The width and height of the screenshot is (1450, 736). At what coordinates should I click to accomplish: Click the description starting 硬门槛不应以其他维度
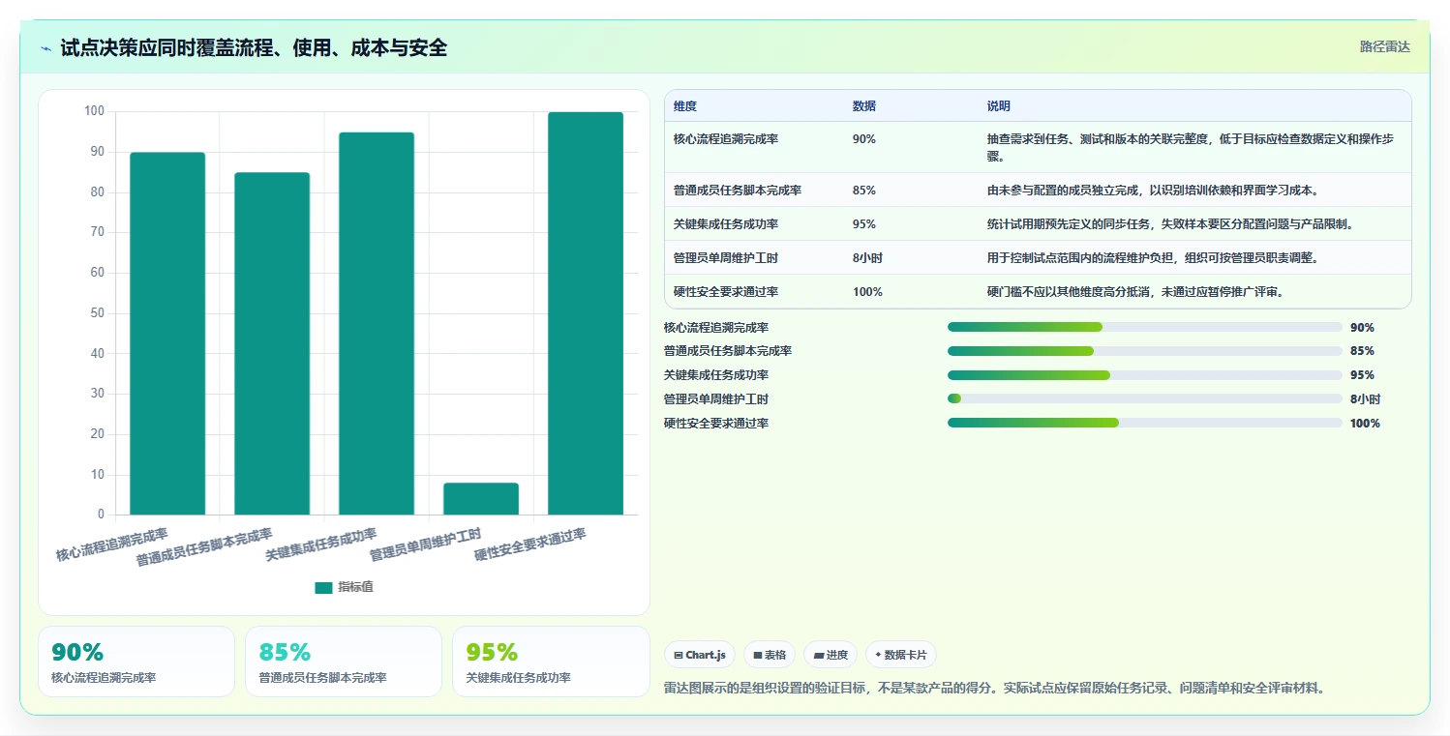pyautogui.click(x=1135, y=292)
